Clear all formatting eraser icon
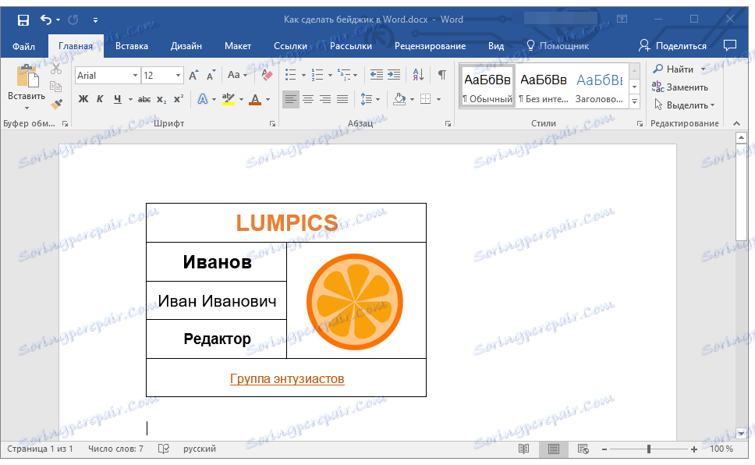This screenshot has width=755, height=465. (267, 75)
